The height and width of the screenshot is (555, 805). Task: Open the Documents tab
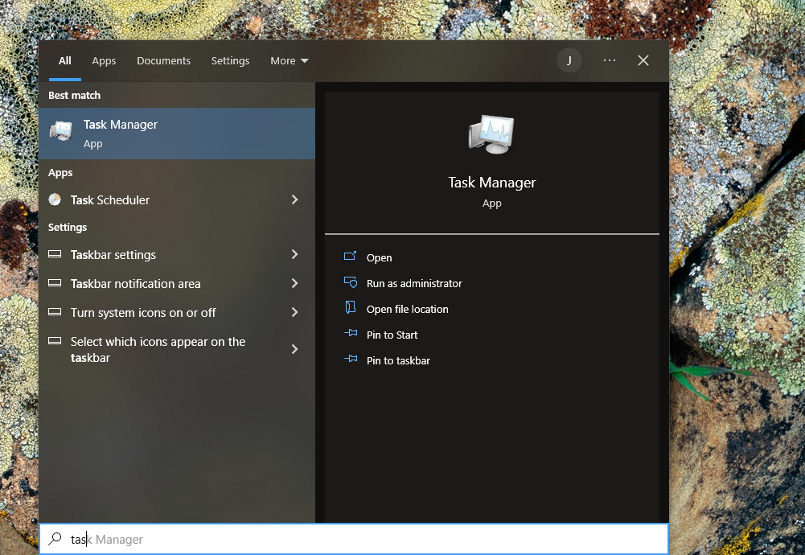click(x=163, y=60)
